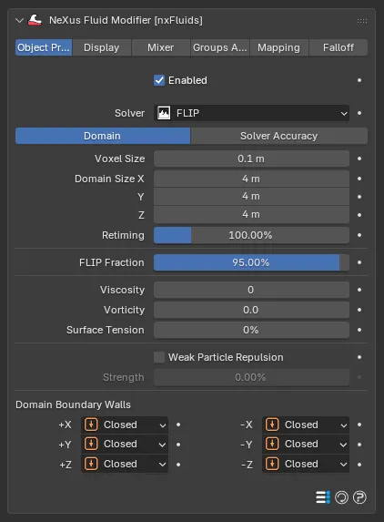
Task: Collapse the NeXus Fluid Modifier panel
Action: point(20,21)
